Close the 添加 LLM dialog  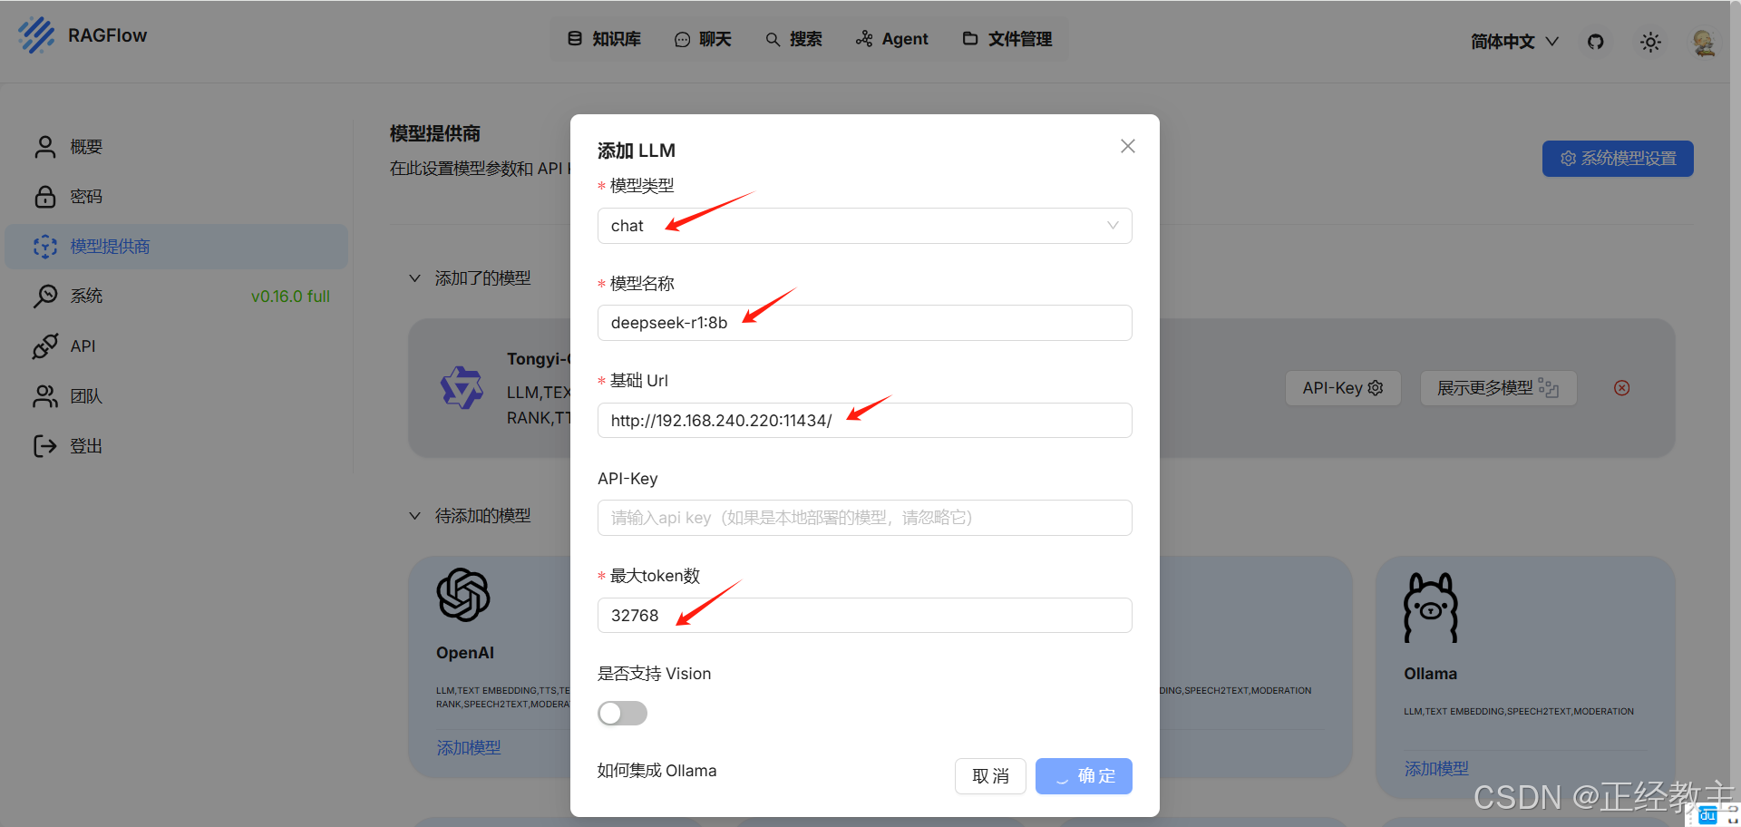click(1128, 146)
